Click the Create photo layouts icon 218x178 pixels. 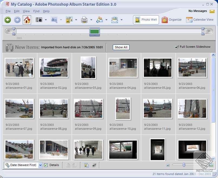tap(69, 20)
